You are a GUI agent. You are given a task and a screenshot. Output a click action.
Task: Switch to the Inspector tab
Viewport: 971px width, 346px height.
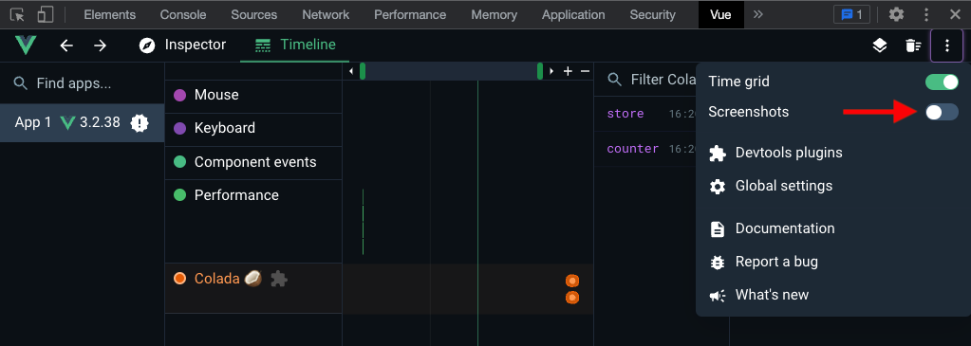pos(182,45)
